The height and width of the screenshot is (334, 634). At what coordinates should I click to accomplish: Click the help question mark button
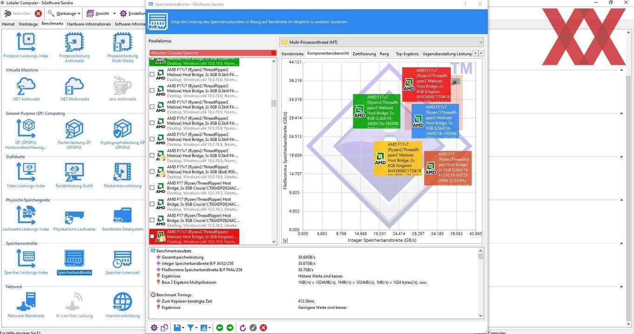465,4
